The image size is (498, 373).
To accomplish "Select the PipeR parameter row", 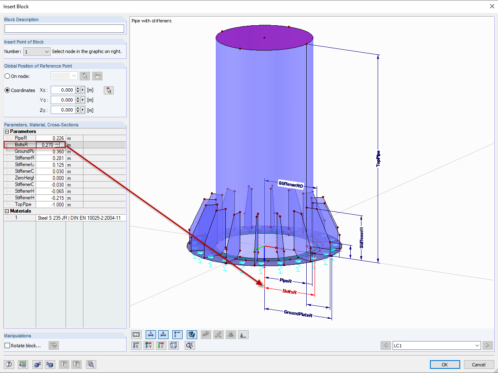I will coord(65,138).
